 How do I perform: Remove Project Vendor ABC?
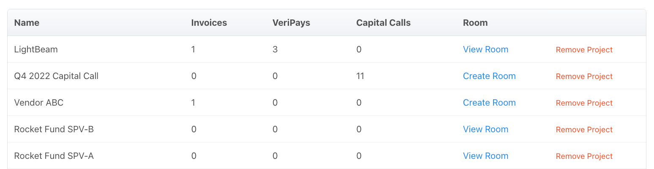pyautogui.click(x=584, y=103)
